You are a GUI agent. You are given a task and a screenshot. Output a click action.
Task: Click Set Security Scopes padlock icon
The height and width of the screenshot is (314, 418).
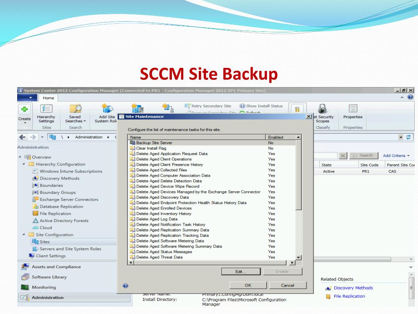322,109
